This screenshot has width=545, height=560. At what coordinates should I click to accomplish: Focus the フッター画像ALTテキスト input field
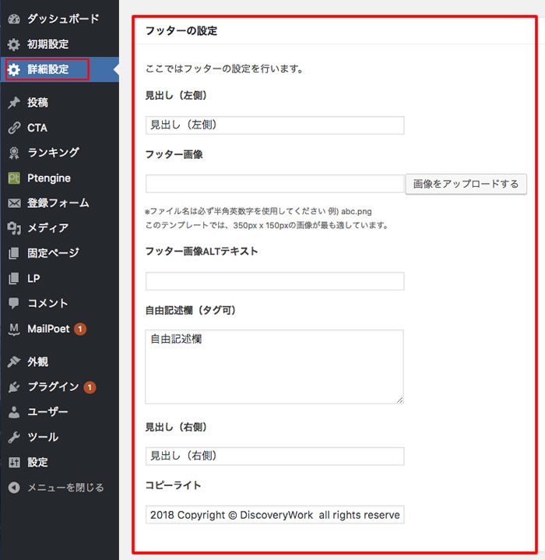click(275, 281)
